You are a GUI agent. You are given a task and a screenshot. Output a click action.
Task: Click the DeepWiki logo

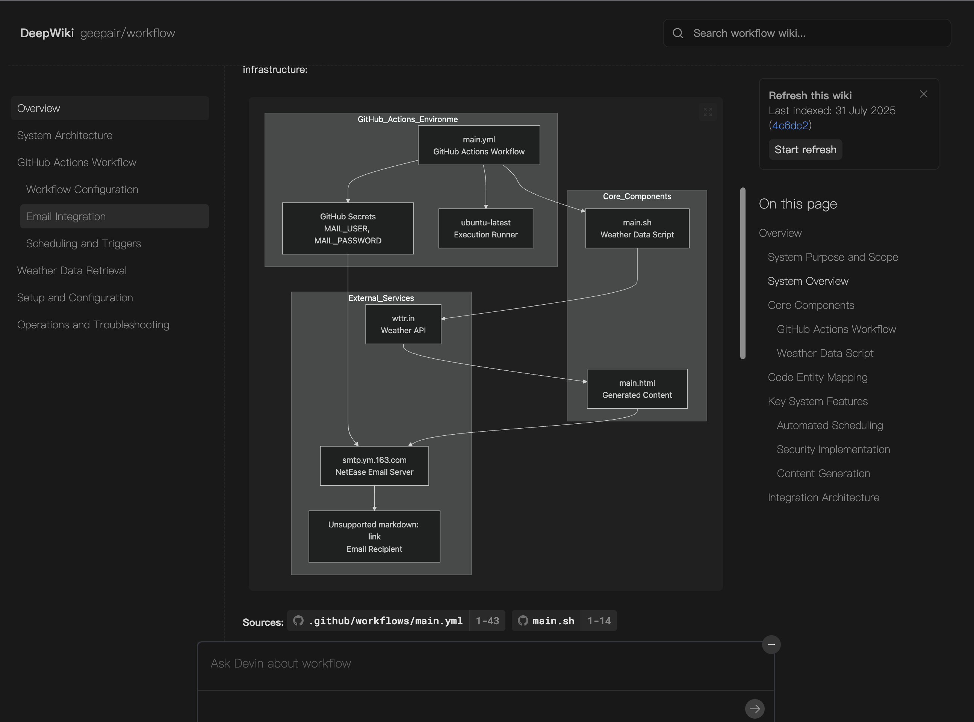(47, 33)
